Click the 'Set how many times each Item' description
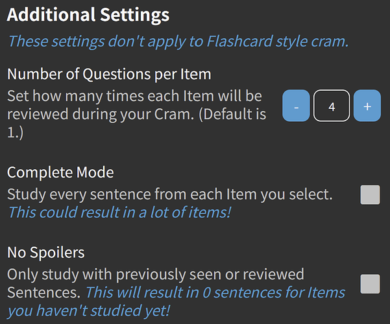 135,97
